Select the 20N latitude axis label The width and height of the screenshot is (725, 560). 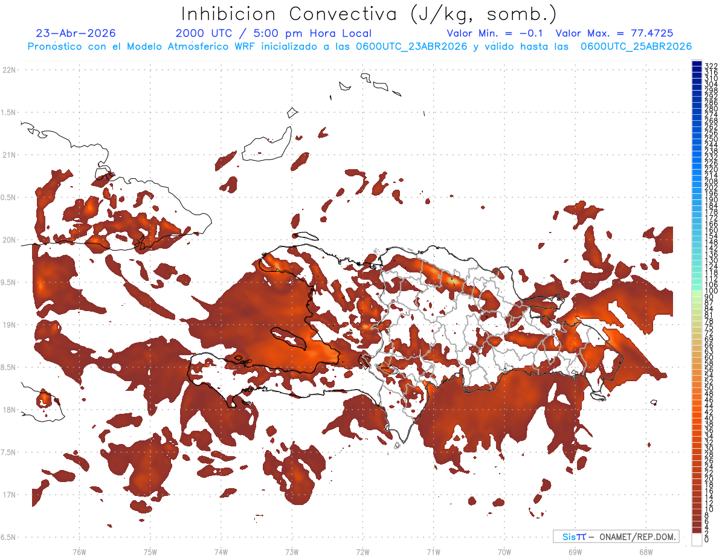pyautogui.click(x=9, y=240)
